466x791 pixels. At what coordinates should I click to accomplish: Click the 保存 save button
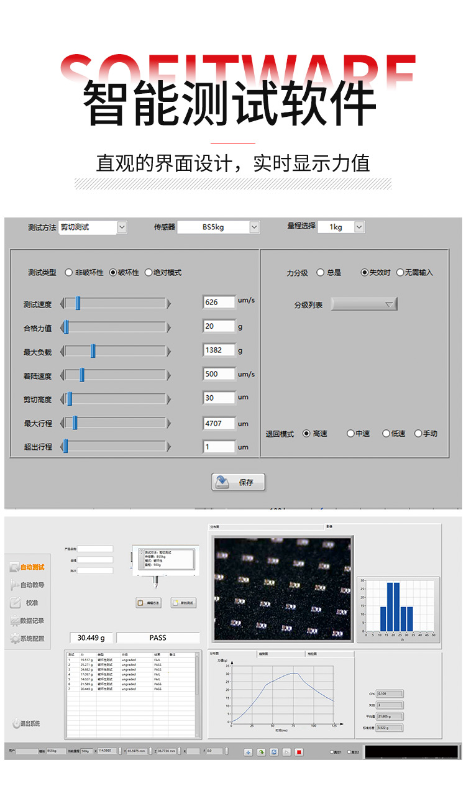click(x=239, y=482)
